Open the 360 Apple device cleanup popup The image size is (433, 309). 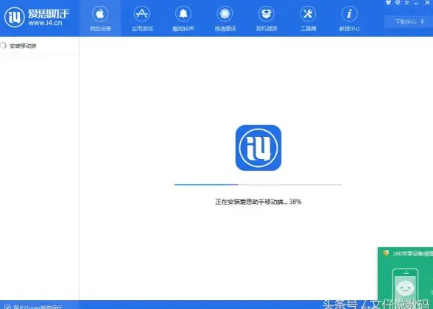coord(405,274)
